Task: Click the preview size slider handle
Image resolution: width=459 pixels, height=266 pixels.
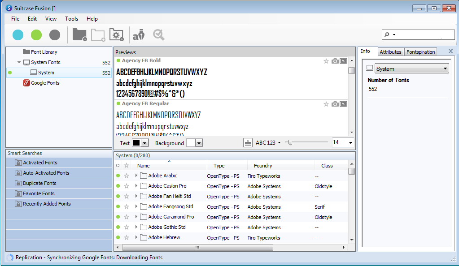Action: coord(290,142)
